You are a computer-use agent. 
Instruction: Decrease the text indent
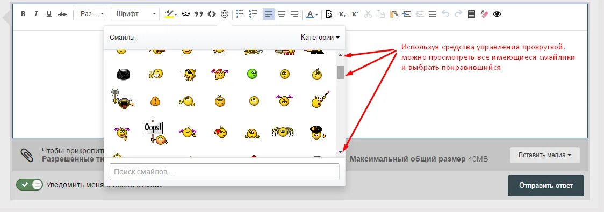point(420,14)
